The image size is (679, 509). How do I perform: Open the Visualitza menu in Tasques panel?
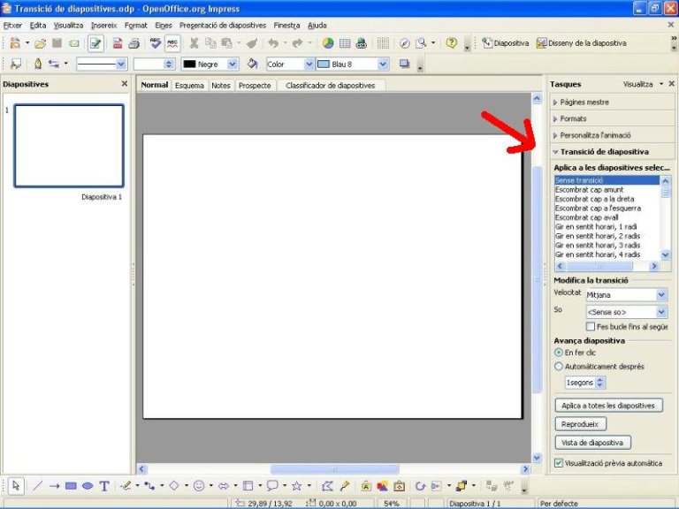pos(643,84)
